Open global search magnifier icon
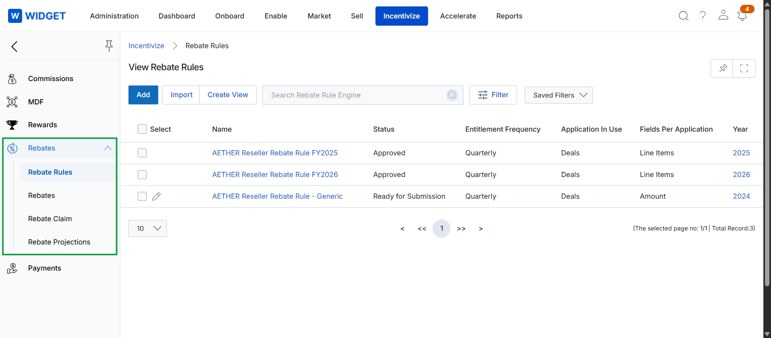Viewport: 771px width, 338px height. 683,16
